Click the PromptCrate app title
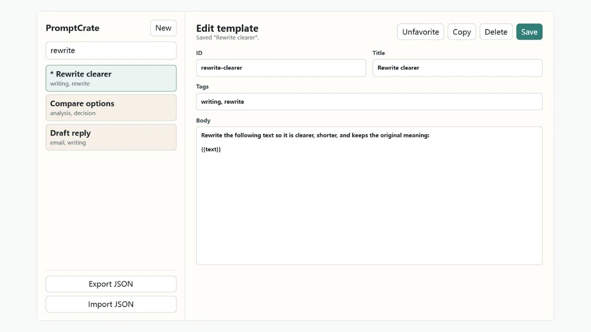This screenshot has height=332, width=591. point(72,28)
